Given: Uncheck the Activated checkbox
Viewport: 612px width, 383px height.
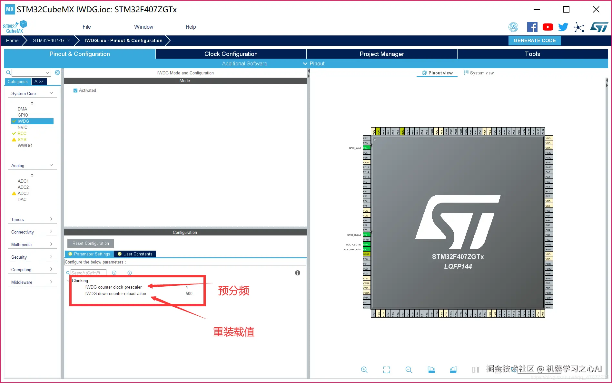Looking at the screenshot, I should pyautogui.click(x=75, y=91).
